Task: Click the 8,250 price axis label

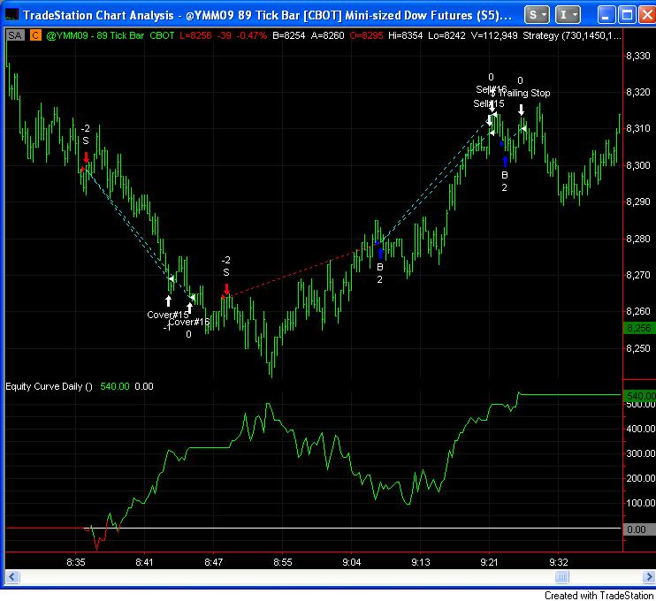Action: [x=638, y=348]
